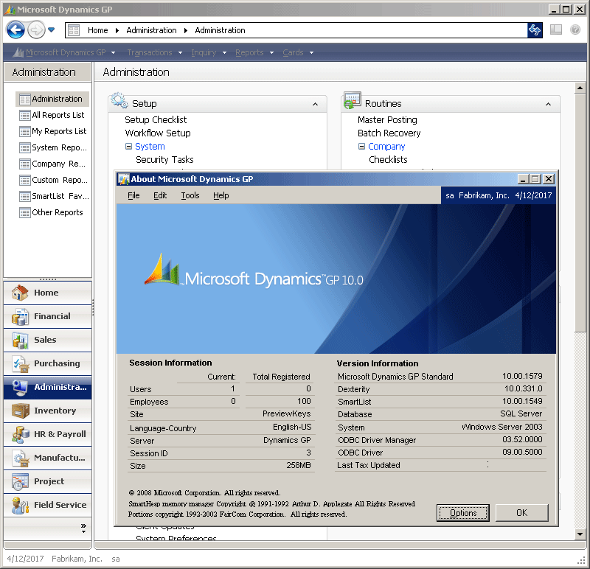Open the Help question mark icon

click(x=575, y=29)
